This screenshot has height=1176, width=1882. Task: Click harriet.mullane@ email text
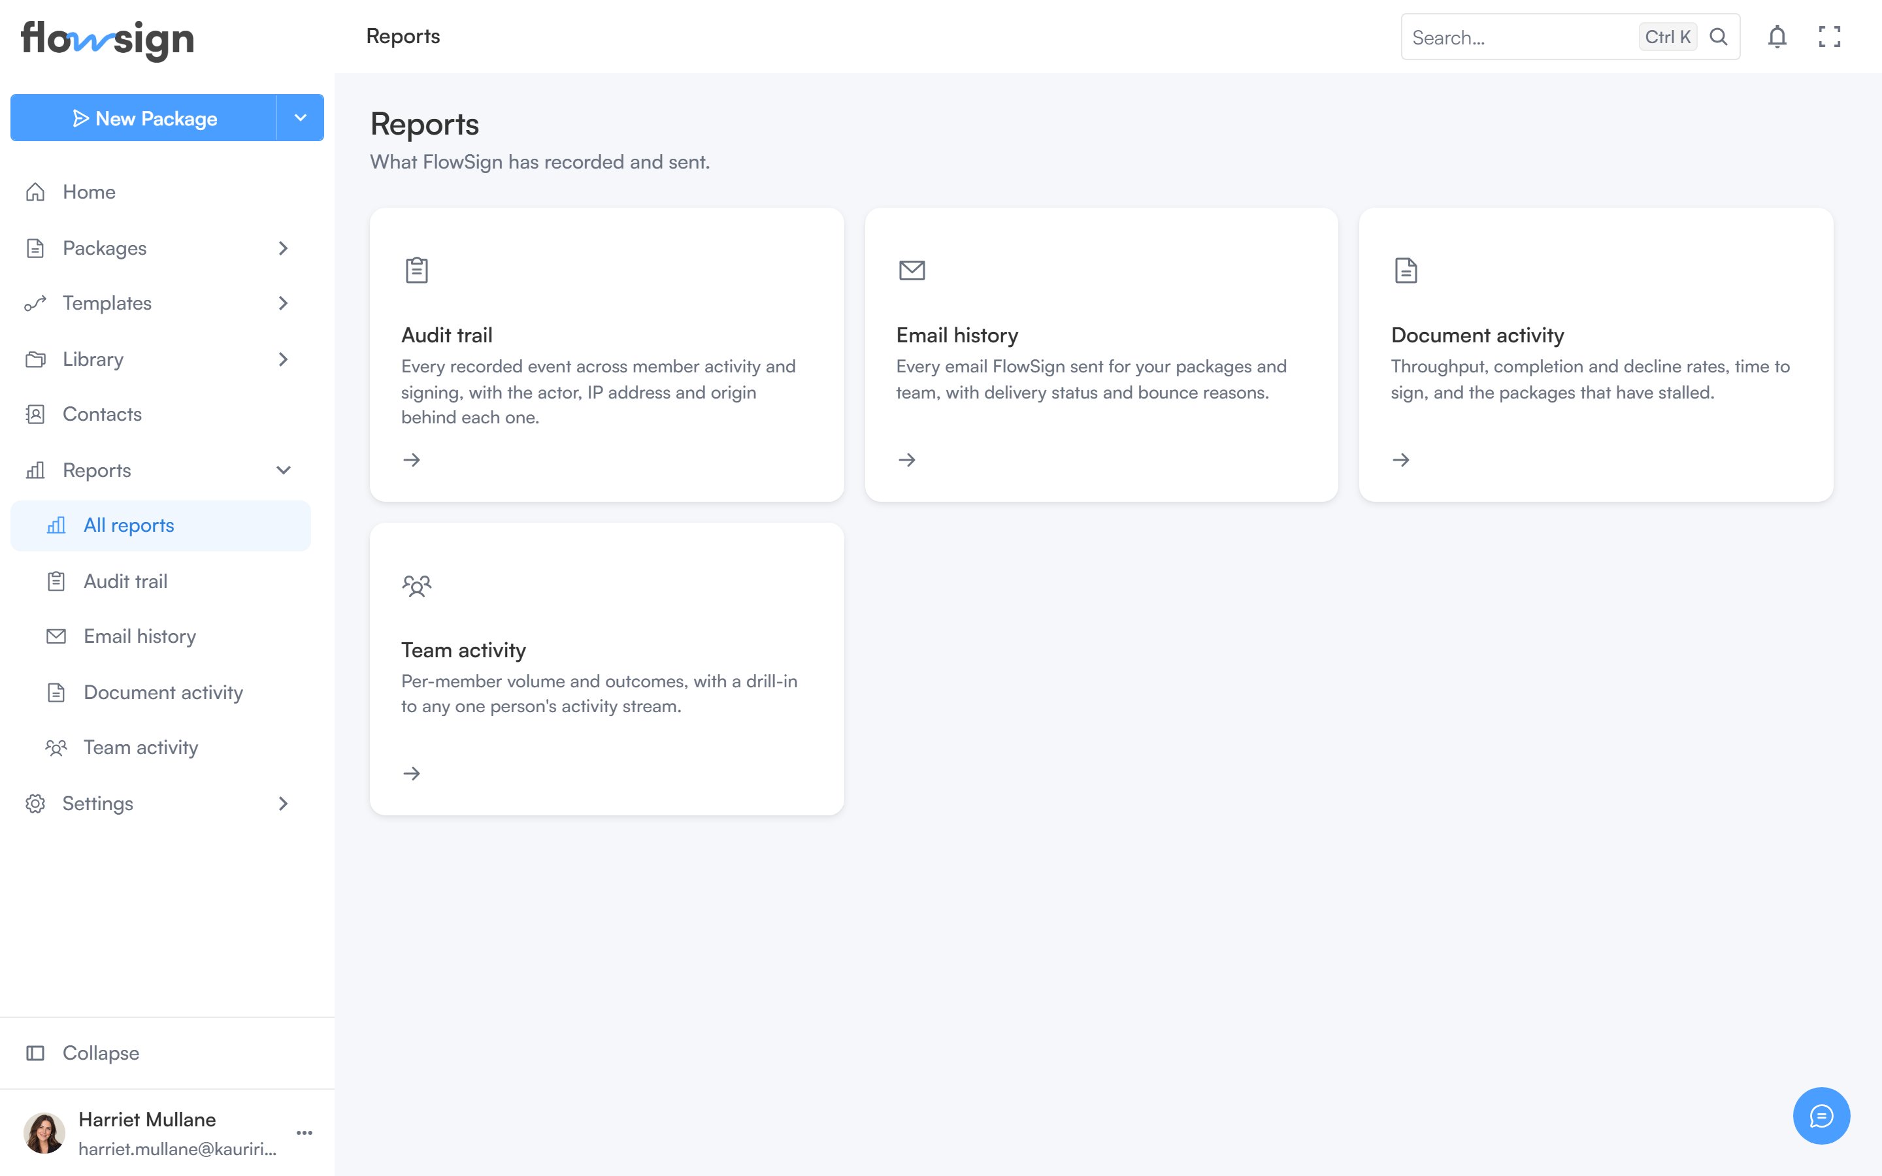point(177,1149)
